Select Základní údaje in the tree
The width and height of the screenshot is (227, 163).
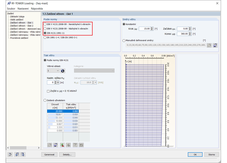click(17, 16)
